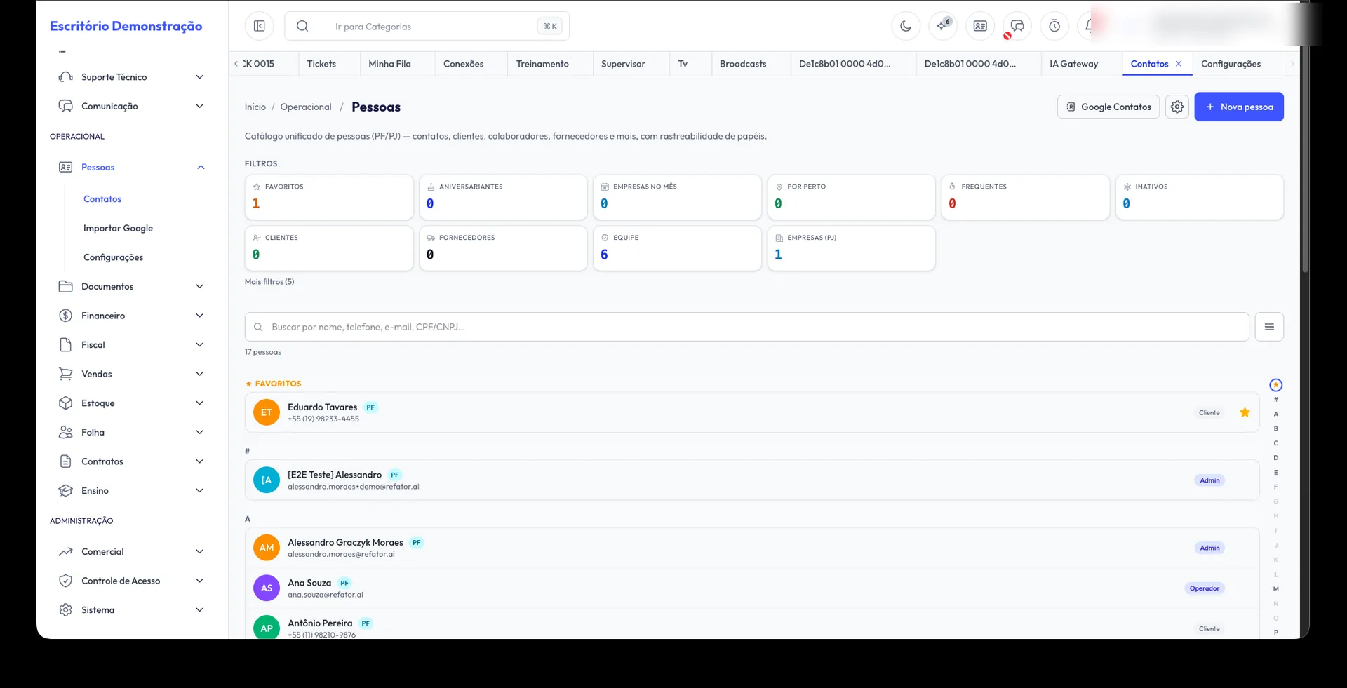Expand the Sistema section chevron
Image resolution: width=1347 pixels, height=688 pixels.
pos(200,610)
